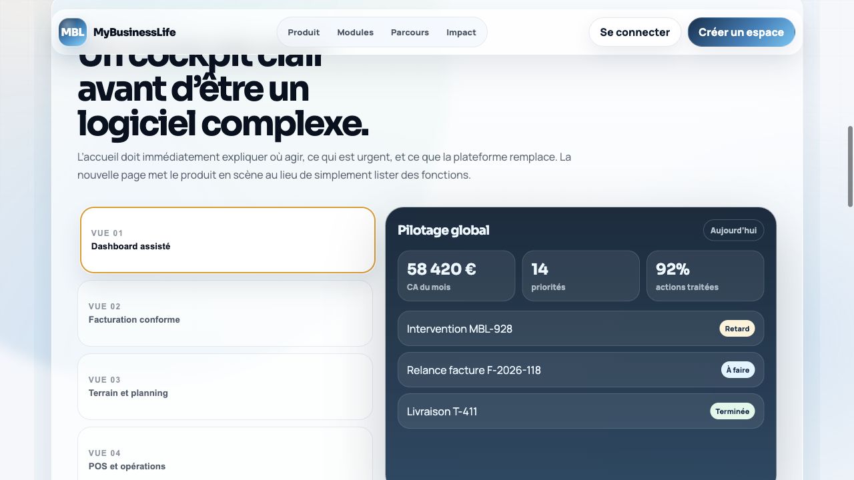Switch to VUE 03 Terrain et planning
854x480 pixels.
pos(225,387)
